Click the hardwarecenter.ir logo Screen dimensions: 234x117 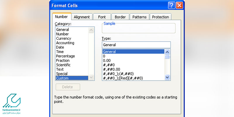11,104
